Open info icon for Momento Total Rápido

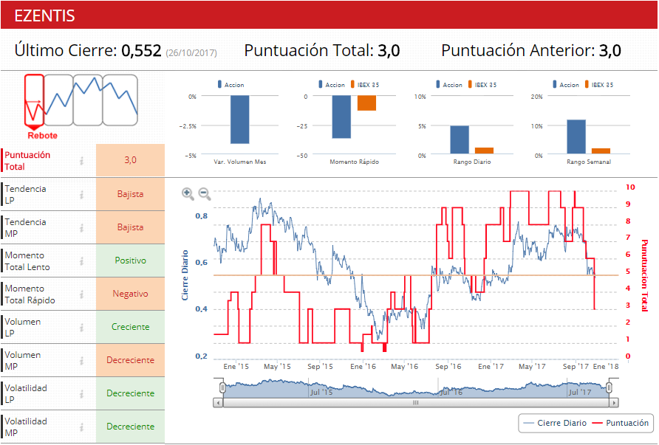tap(82, 294)
